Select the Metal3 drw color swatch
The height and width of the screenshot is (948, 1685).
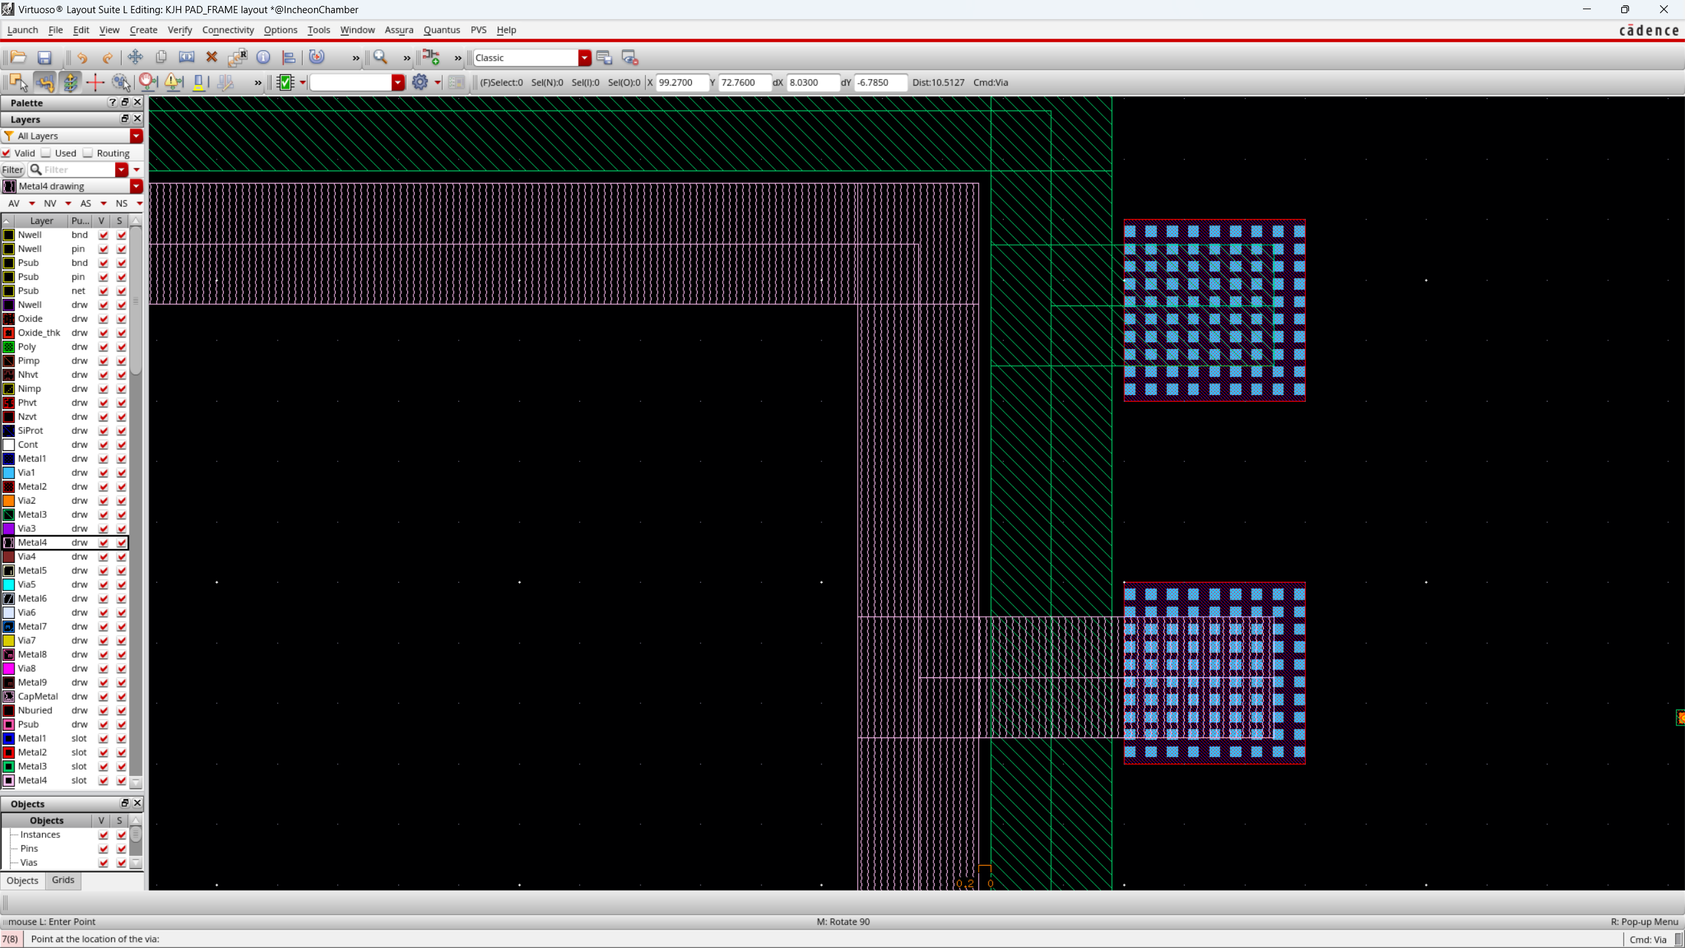click(9, 515)
